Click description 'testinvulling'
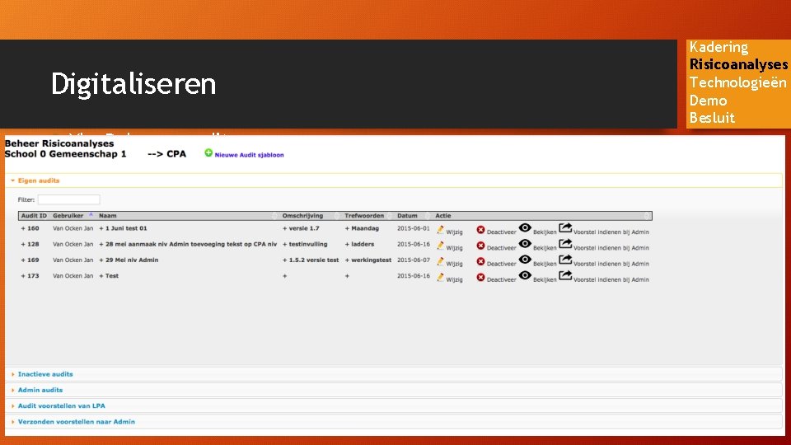 click(x=307, y=244)
